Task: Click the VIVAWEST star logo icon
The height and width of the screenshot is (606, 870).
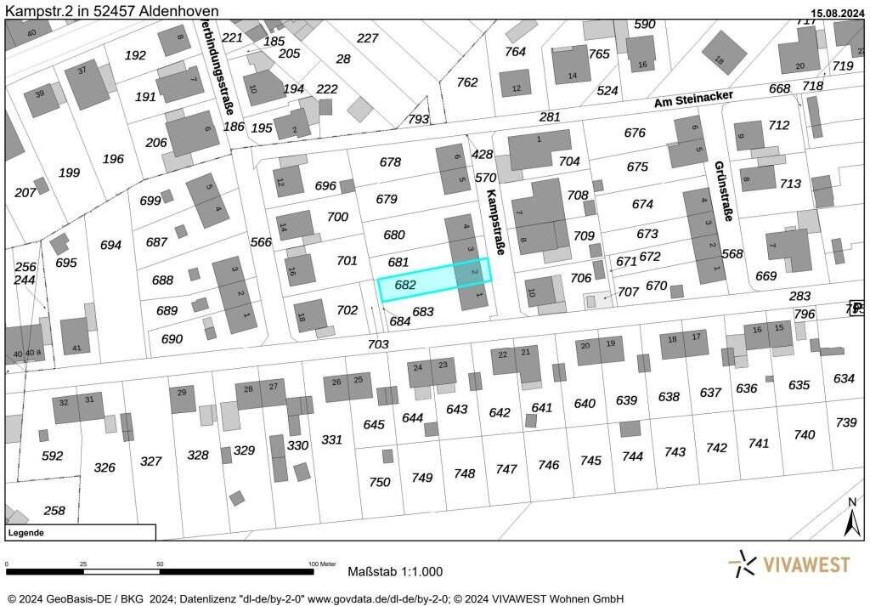Action: (744, 564)
